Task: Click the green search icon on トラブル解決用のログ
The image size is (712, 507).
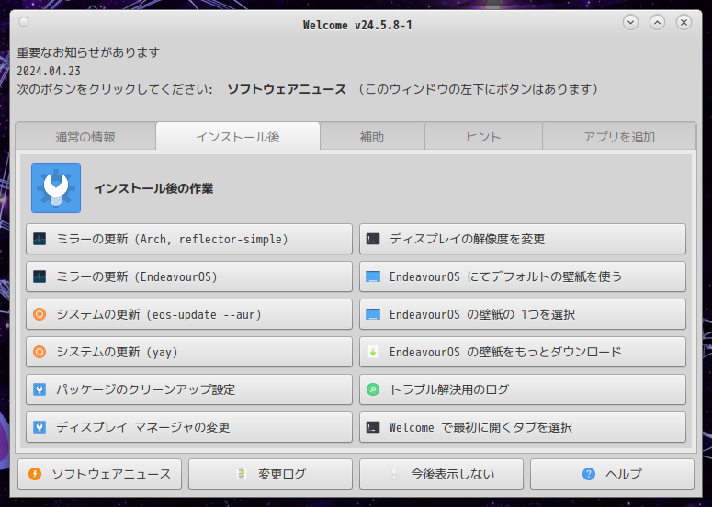Action: pos(373,389)
